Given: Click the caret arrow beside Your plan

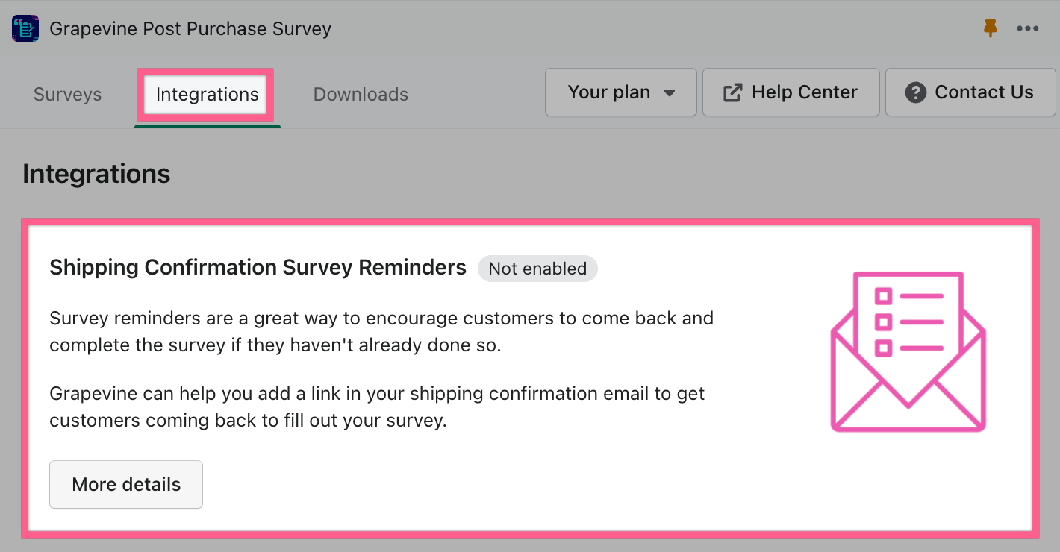Looking at the screenshot, I should (670, 93).
